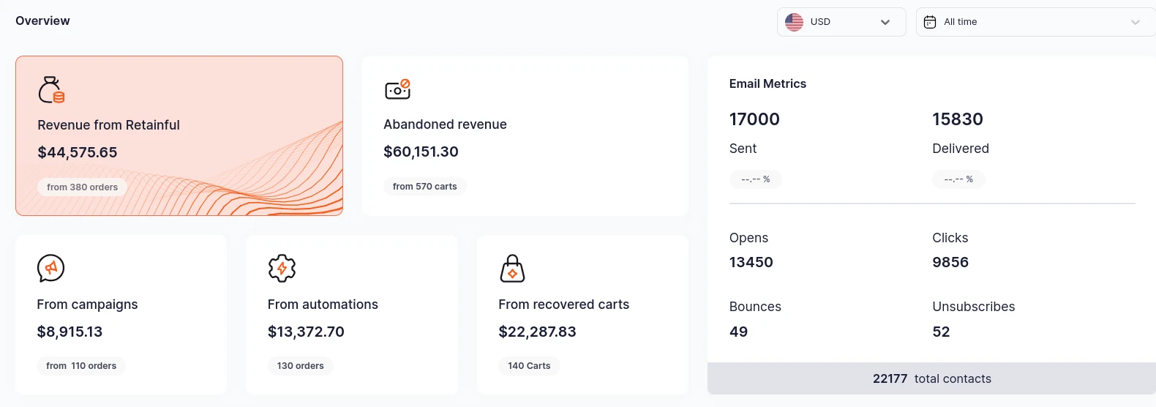Click the 49 bounces count
Screen dimensions: 1156x407
pyautogui.click(x=738, y=332)
